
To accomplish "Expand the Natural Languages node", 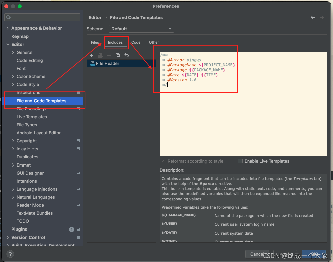I will 13,197.
